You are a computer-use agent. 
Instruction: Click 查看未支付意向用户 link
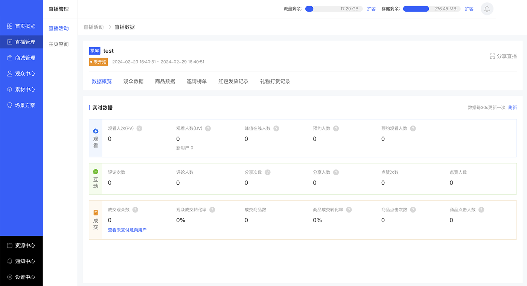(x=127, y=230)
